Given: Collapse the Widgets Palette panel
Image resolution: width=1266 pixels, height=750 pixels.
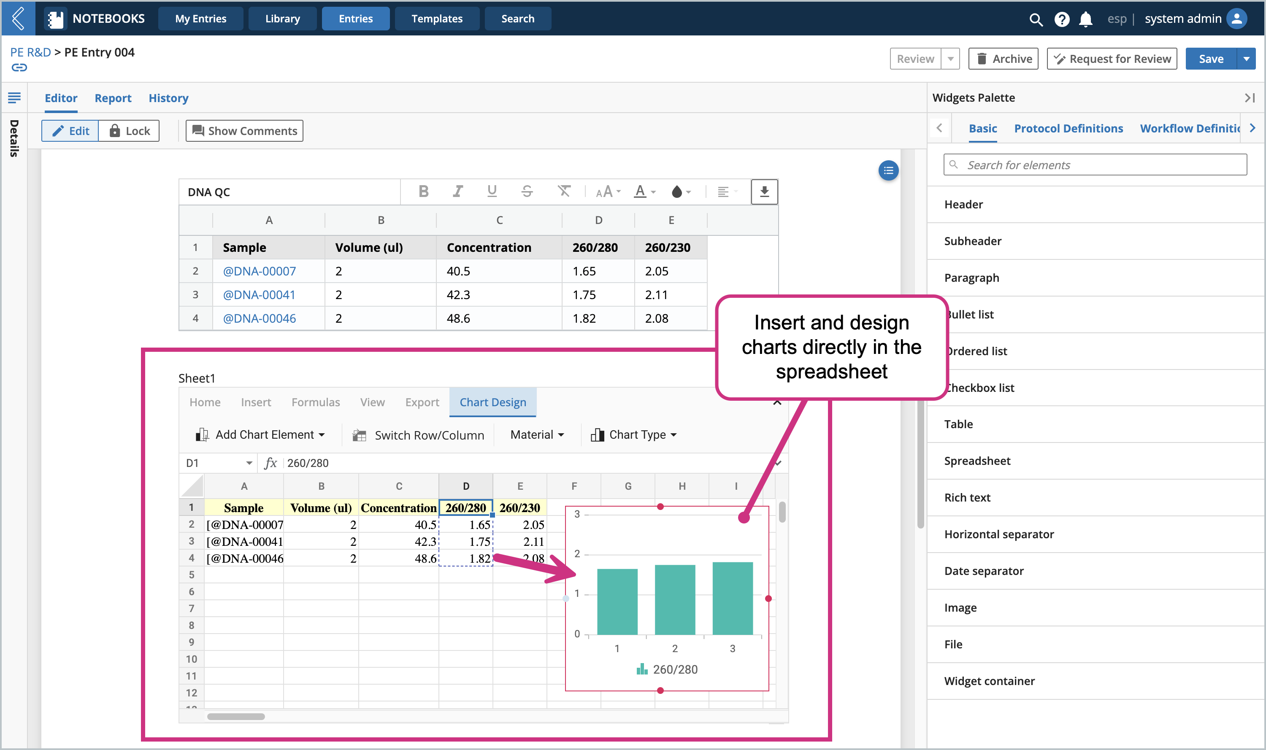Looking at the screenshot, I should [1250, 97].
